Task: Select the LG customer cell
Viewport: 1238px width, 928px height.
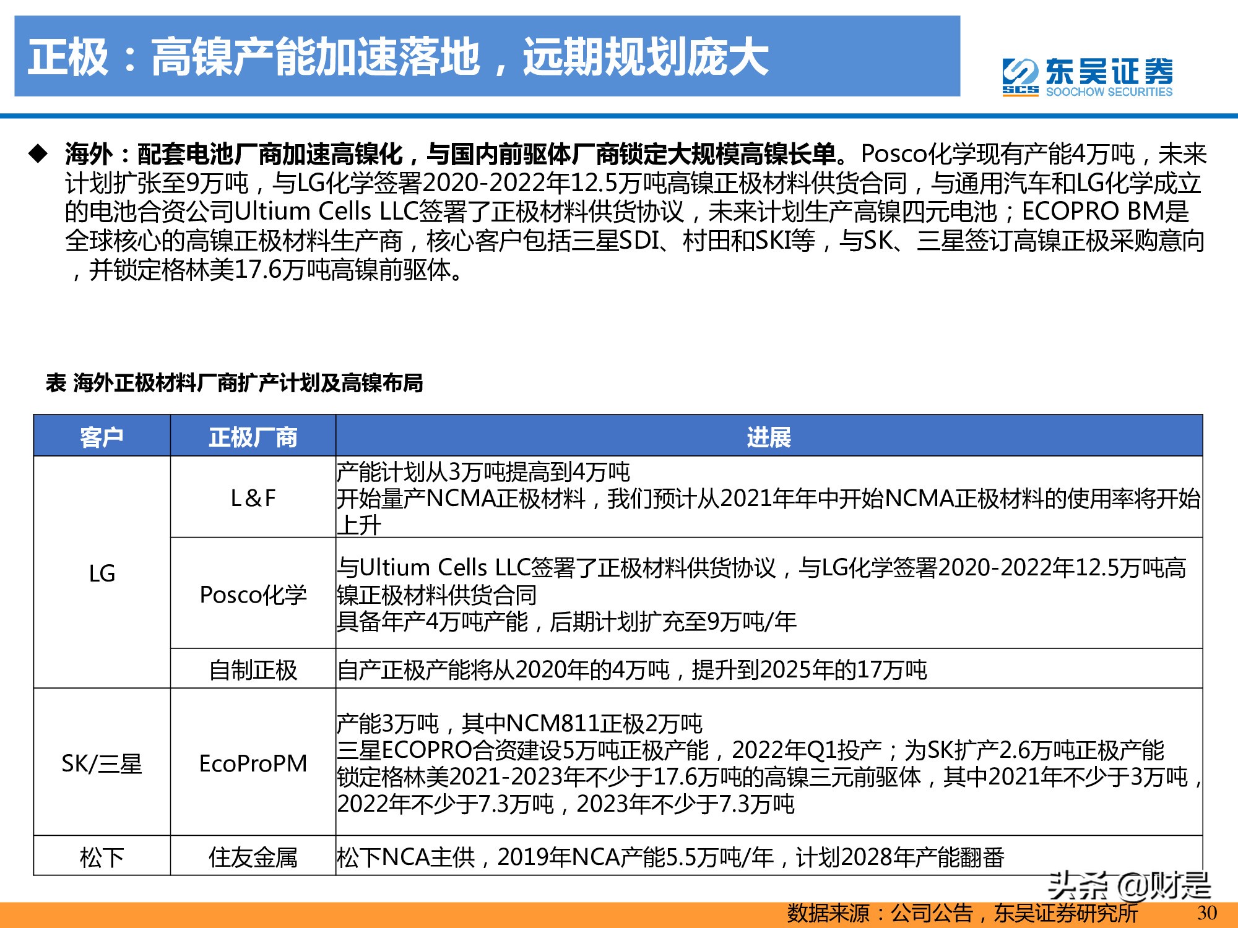Action: pos(102,573)
